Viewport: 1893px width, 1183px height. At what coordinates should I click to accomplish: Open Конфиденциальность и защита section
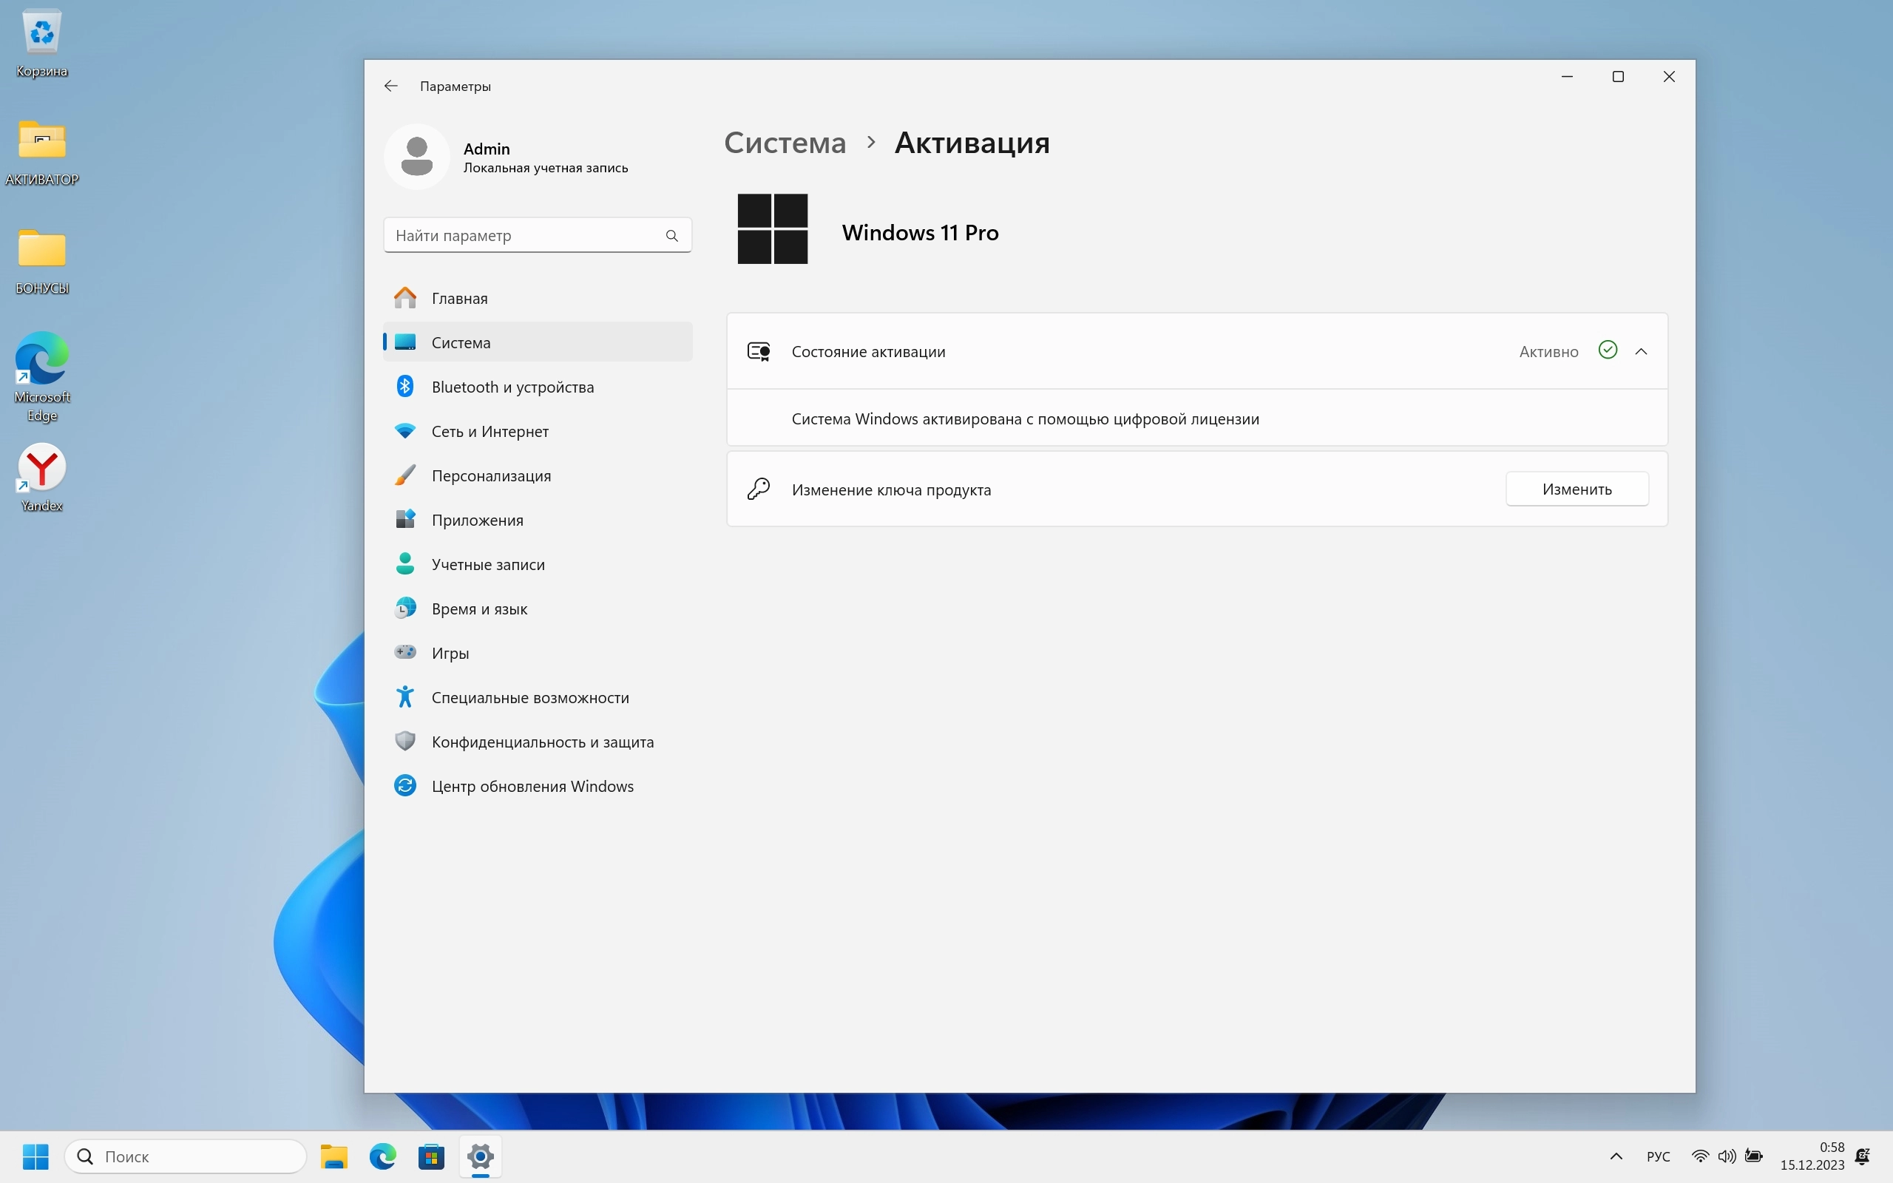pos(542,742)
